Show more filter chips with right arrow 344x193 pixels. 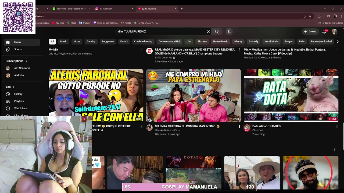338,42
